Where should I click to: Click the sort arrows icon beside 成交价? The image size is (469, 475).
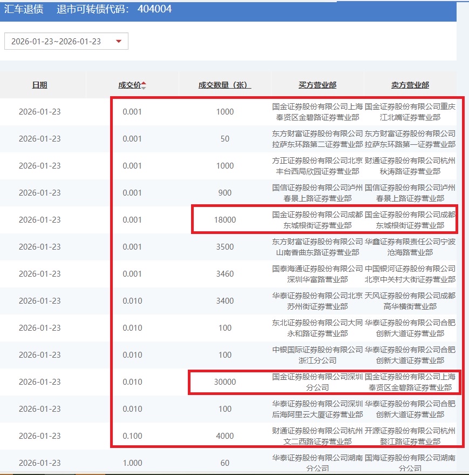tap(144, 85)
